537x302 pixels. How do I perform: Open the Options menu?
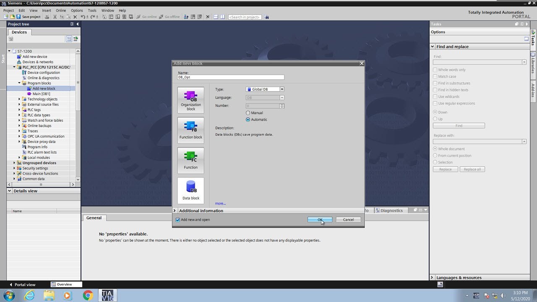[77, 10]
